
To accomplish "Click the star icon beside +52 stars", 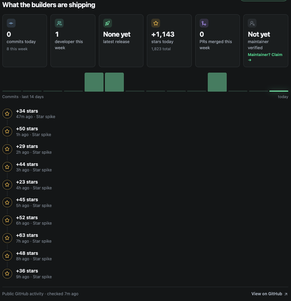I will [7, 220].
